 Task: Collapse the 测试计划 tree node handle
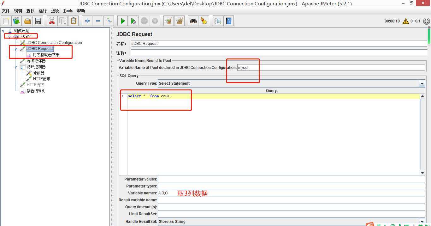tap(3, 31)
